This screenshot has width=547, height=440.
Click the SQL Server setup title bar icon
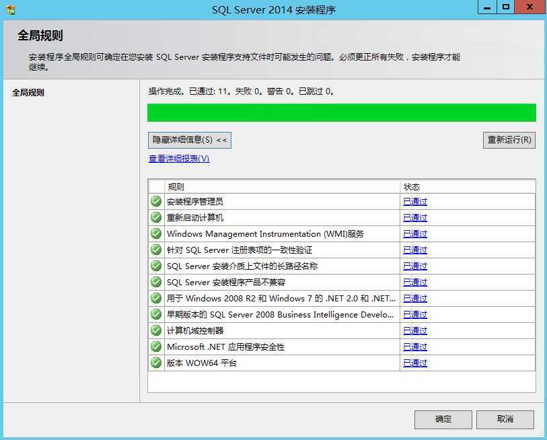coord(11,10)
